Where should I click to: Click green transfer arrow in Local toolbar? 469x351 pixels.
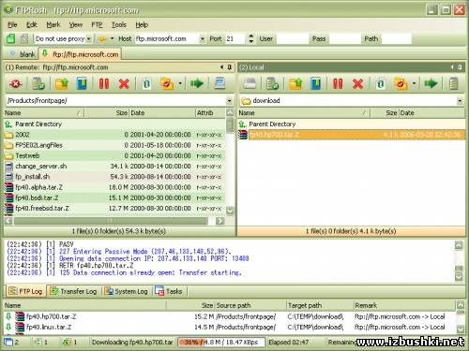pos(431,83)
